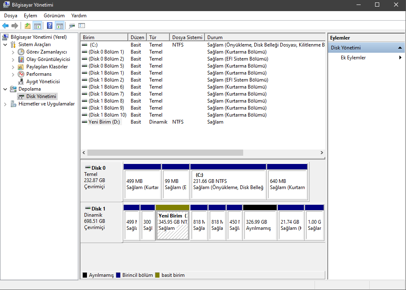Image resolution: width=406 pixels, height=290 pixels.
Task: Click the blue Help question mark icon
Action: coord(49,26)
